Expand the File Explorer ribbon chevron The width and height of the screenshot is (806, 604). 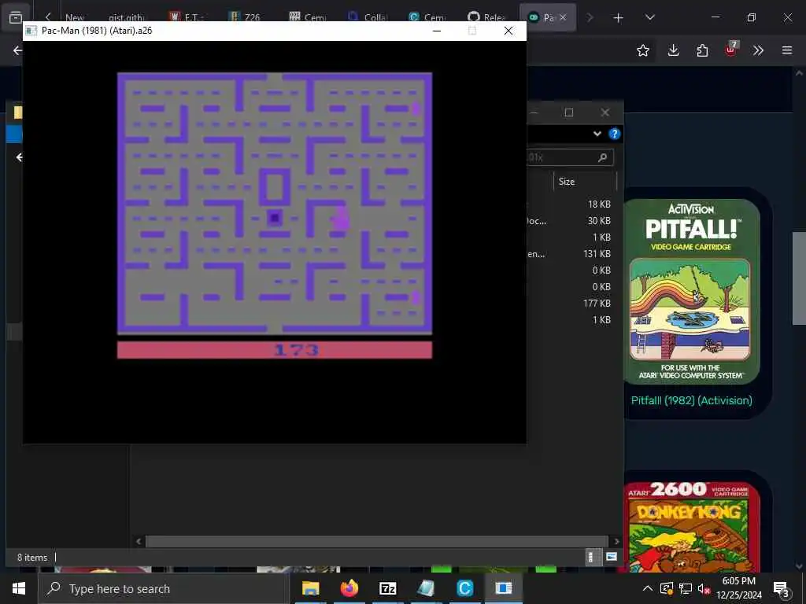(x=597, y=134)
